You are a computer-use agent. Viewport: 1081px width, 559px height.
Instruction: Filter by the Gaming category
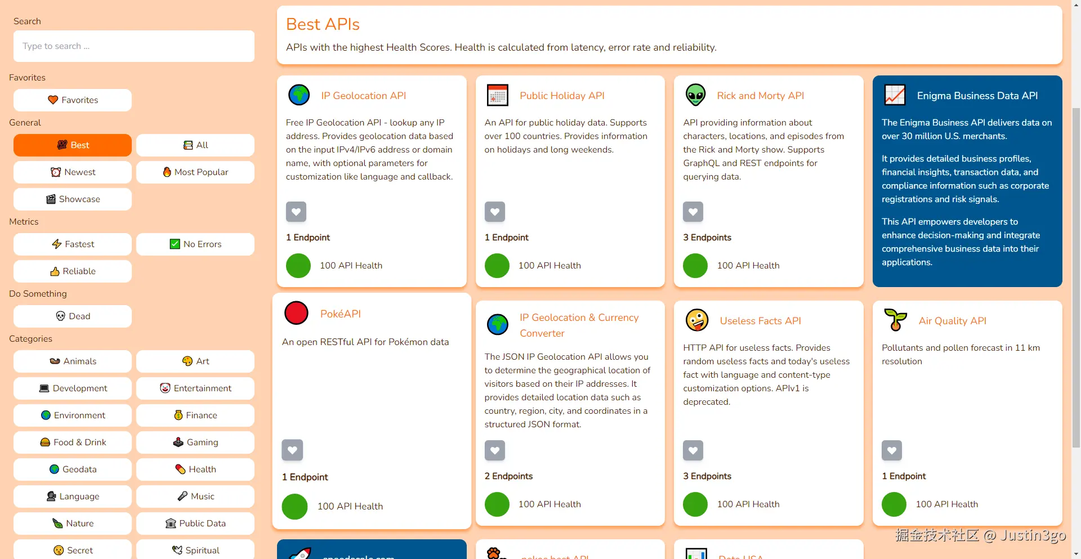click(195, 442)
